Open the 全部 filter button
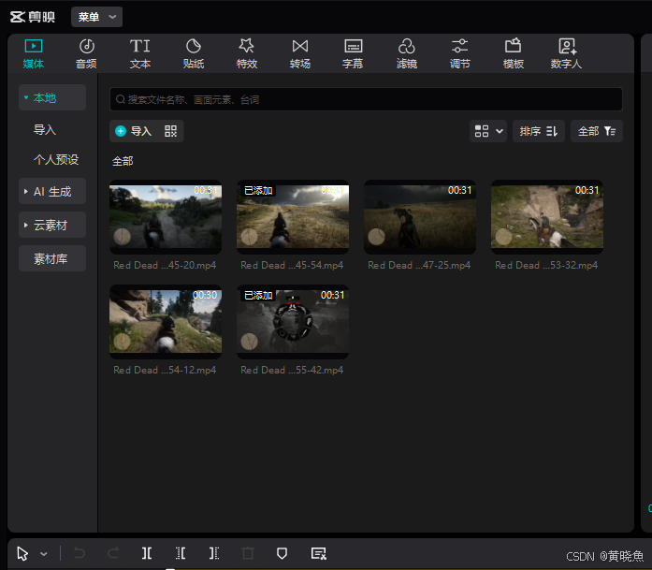This screenshot has height=570, width=652. tap(597, 131)
